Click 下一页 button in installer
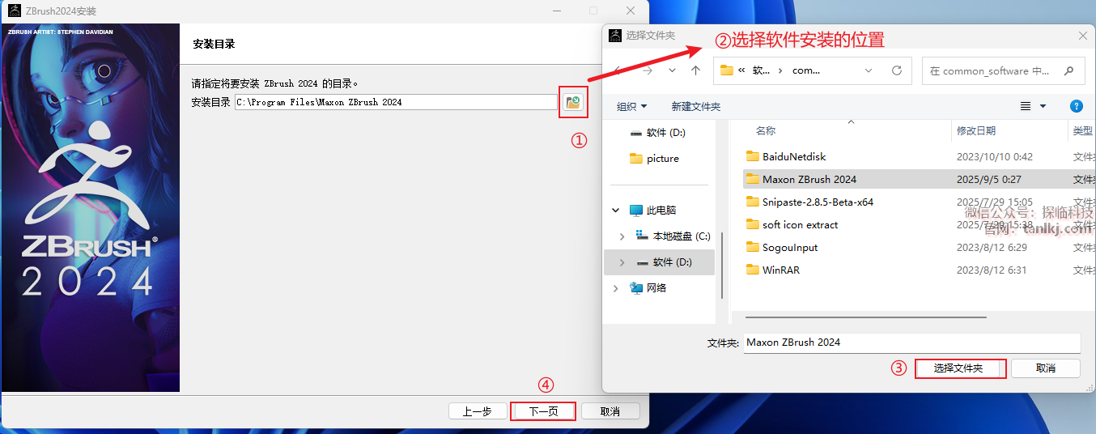Screen dimensions: 1096x434 coord(543,411)
